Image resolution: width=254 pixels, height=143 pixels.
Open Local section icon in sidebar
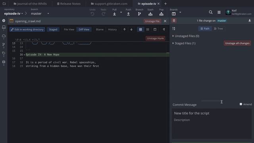click(4, 27)
